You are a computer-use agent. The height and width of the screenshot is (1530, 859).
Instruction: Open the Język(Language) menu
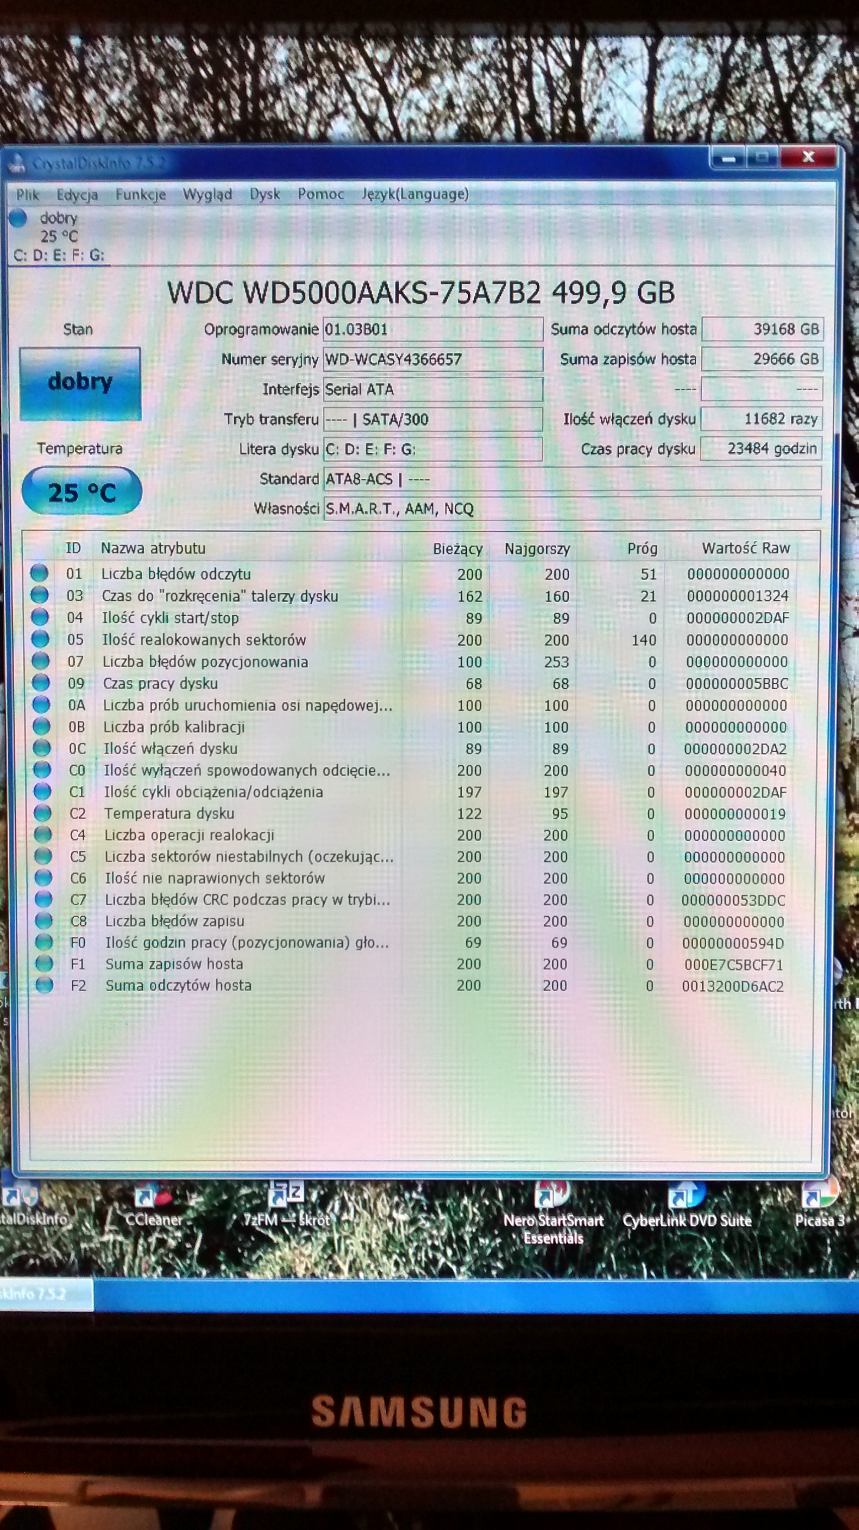coord(415,194)
